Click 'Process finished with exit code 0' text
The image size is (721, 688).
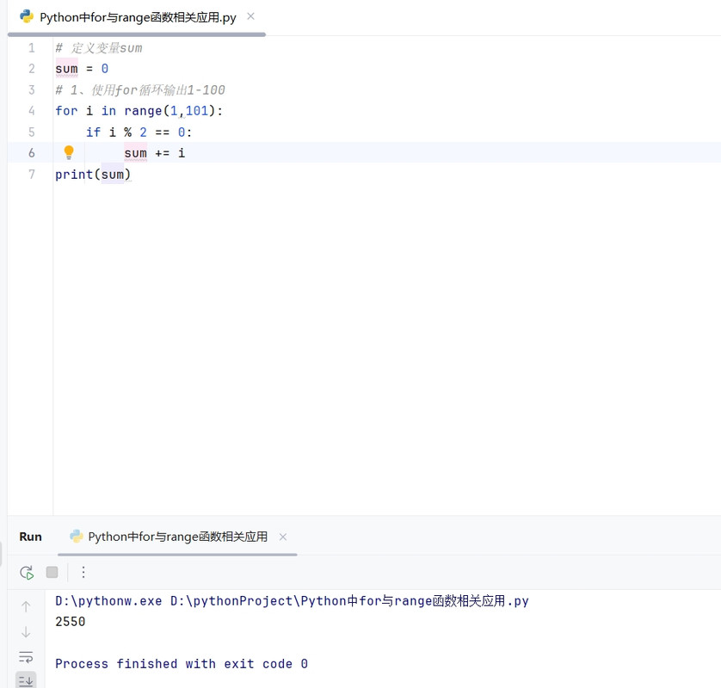coord(182,664)
